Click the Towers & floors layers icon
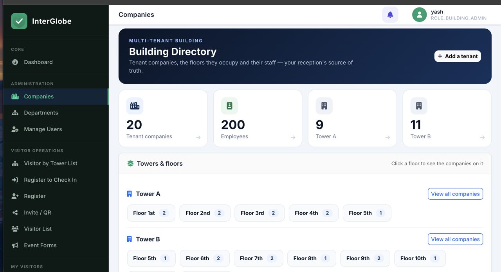The image size is (501, 272). coord(130,164)
